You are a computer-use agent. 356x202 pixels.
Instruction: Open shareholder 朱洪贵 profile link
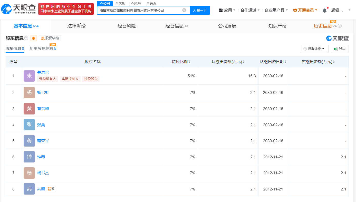[x=43, y=73]
